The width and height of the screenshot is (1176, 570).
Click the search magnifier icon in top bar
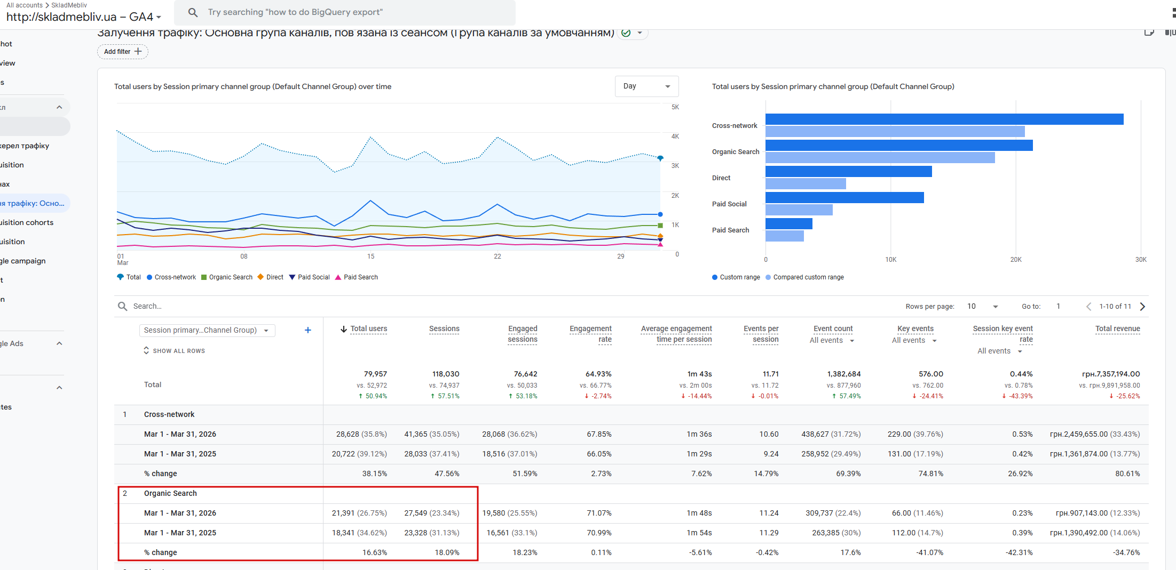(x=193, y=12)
